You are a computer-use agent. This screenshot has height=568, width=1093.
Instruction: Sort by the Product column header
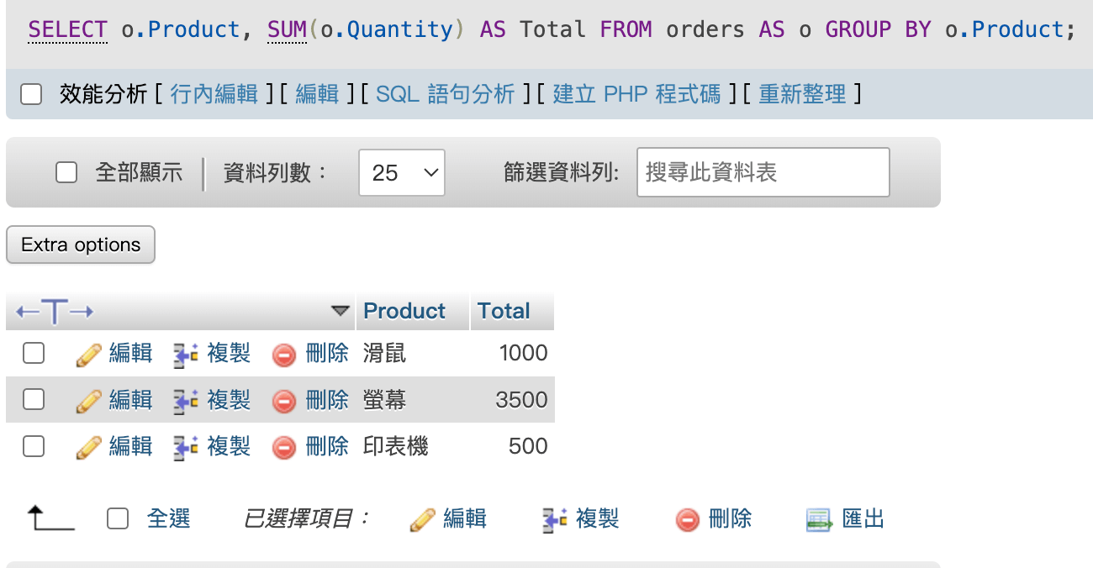click(404, 311)
